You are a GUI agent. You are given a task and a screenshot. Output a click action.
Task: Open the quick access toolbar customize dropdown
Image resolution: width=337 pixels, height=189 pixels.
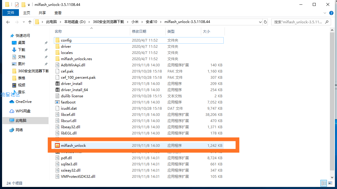tap(29, 5)
